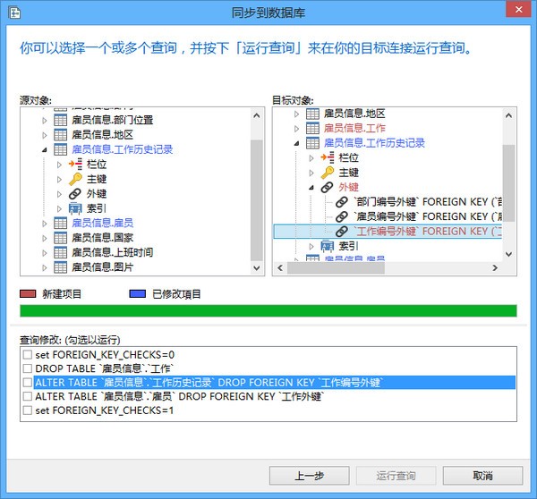Check the set FOREIGN_KEY_CHECKS=0 query

click(x=28, y=354)
